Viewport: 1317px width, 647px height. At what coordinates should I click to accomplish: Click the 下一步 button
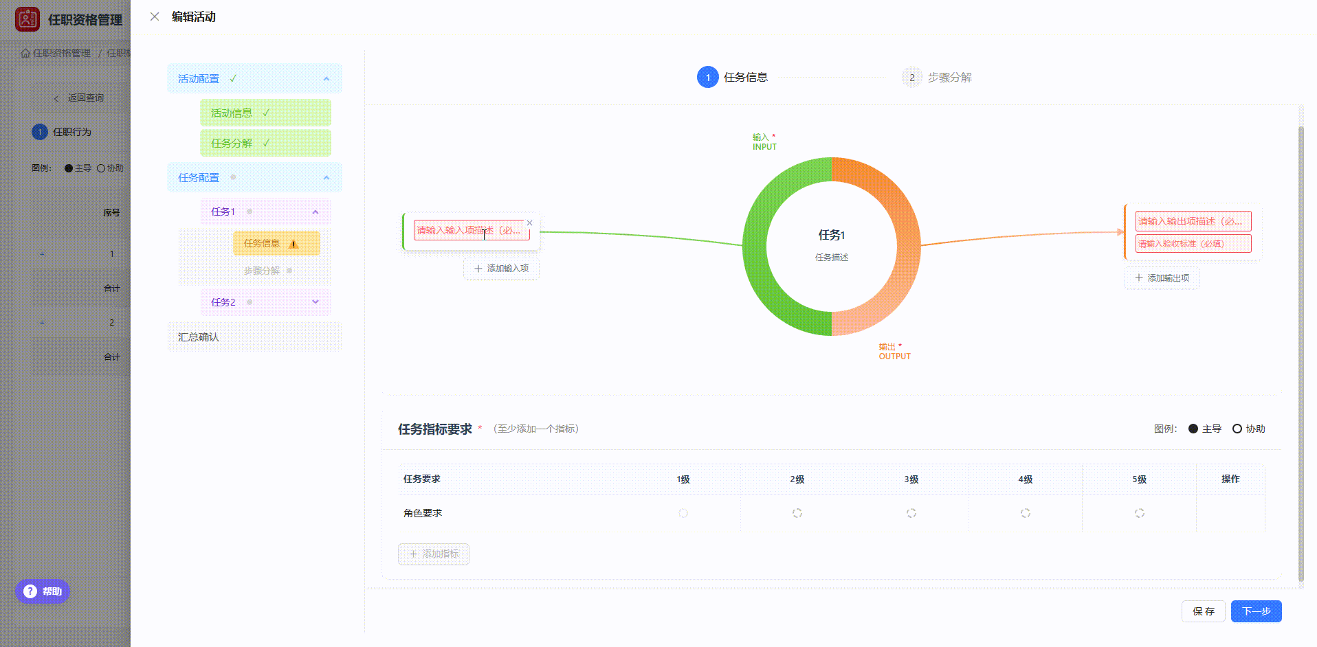pos(1256,611)
